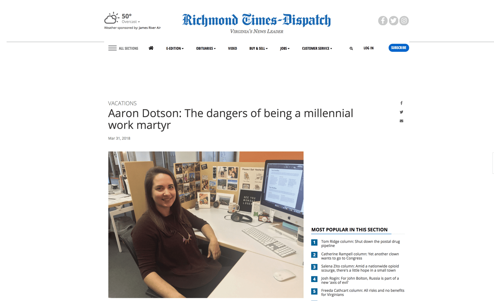Open the Facebook page icon in header
This screenshot has width=494, height=301.
coord(383,21)
